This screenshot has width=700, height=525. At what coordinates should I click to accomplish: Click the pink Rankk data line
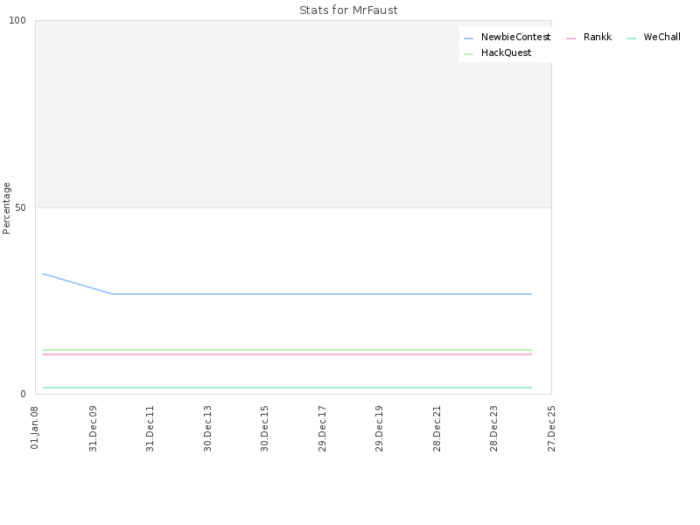[x=287, y=354]
